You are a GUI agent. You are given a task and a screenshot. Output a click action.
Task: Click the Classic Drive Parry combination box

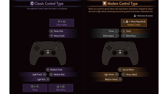point(61,88)
